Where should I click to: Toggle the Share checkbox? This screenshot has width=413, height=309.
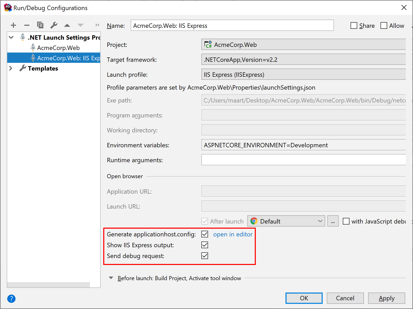point(354,26)
